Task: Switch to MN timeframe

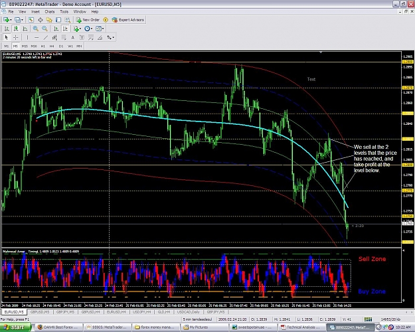Action: point(79,46)
